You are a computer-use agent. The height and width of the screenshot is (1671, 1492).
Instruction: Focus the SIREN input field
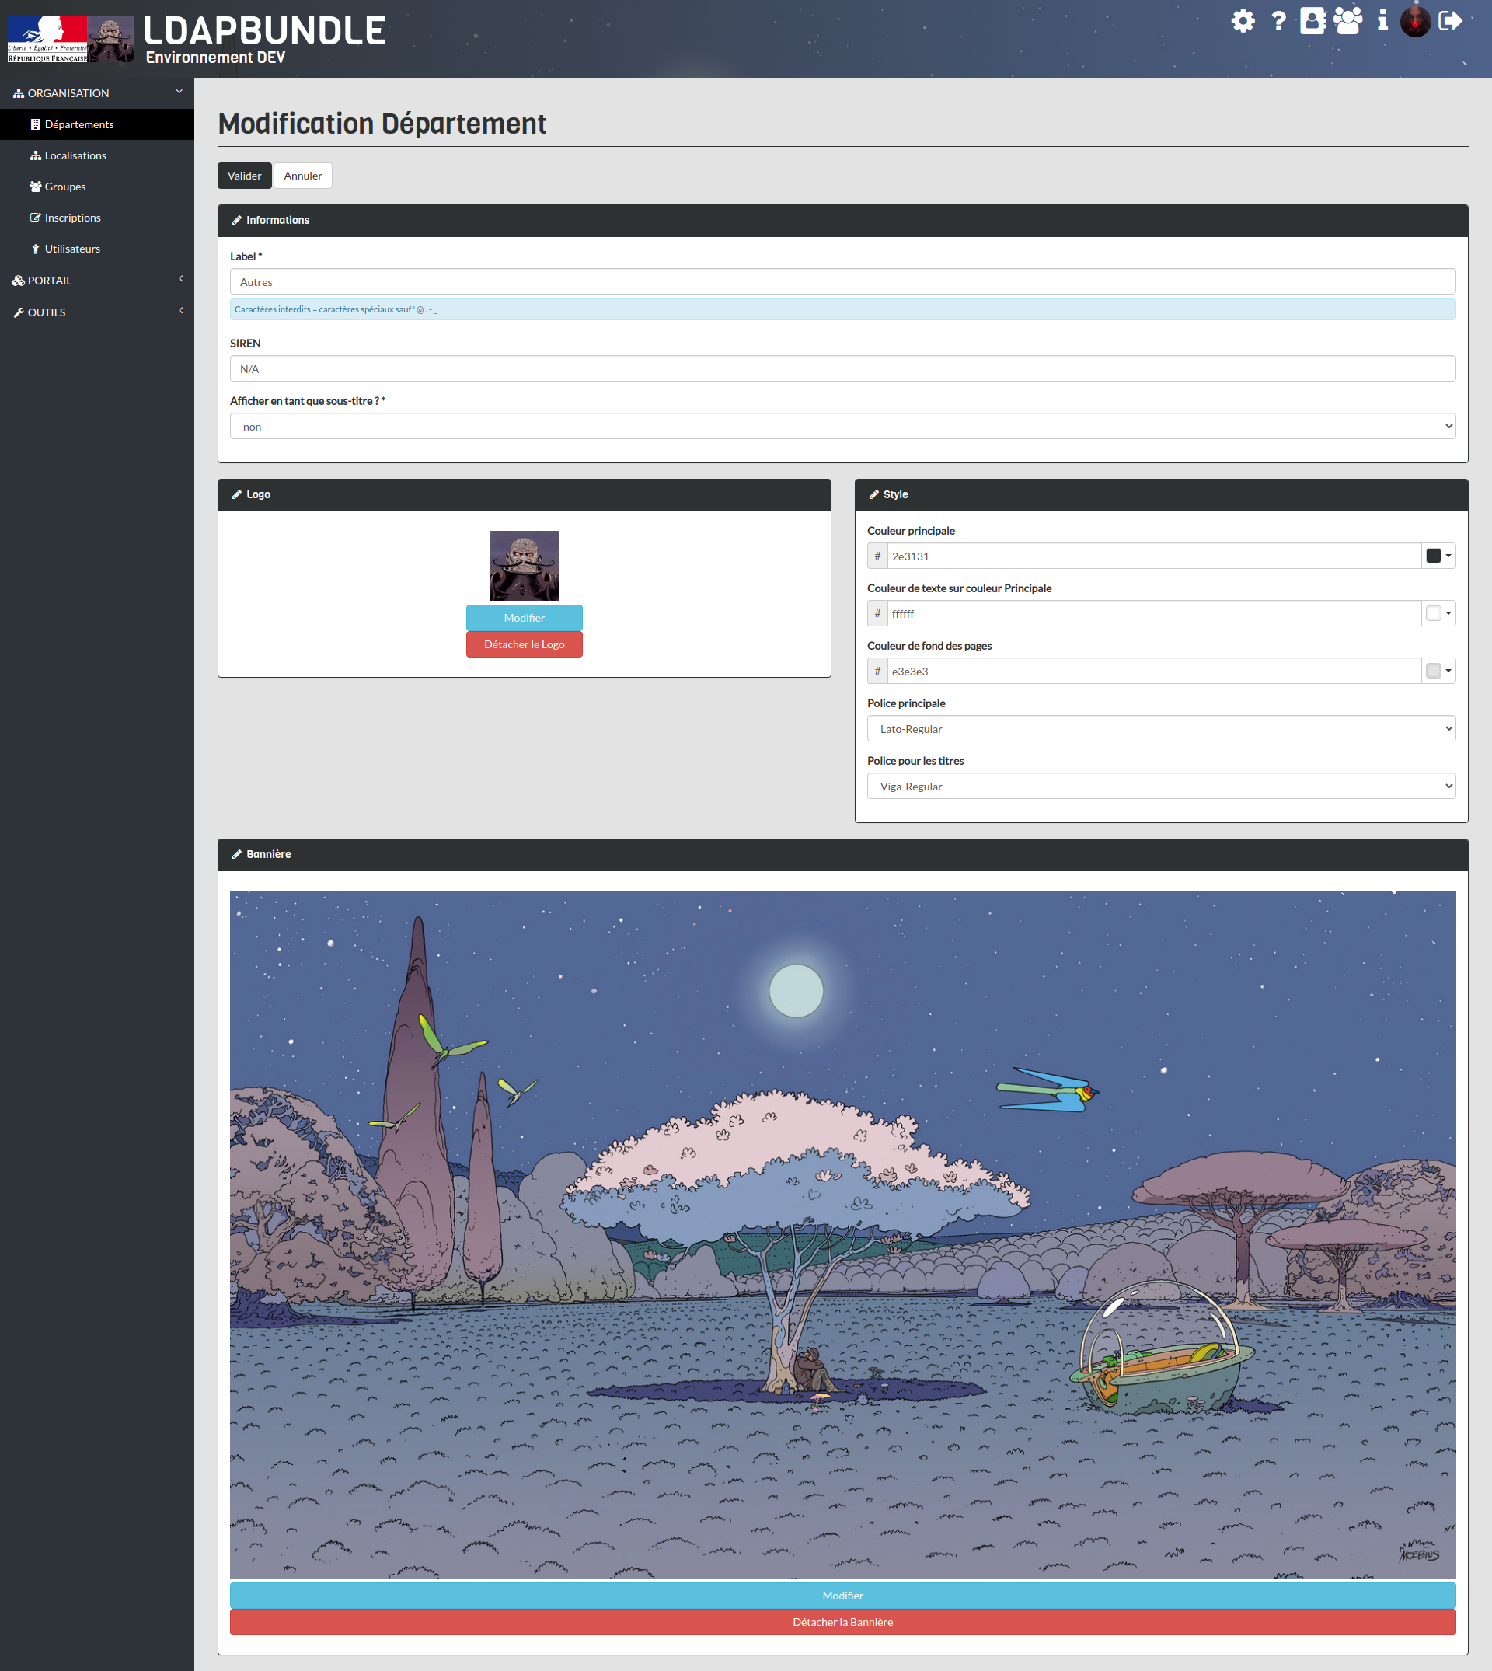tap(842, 369)
